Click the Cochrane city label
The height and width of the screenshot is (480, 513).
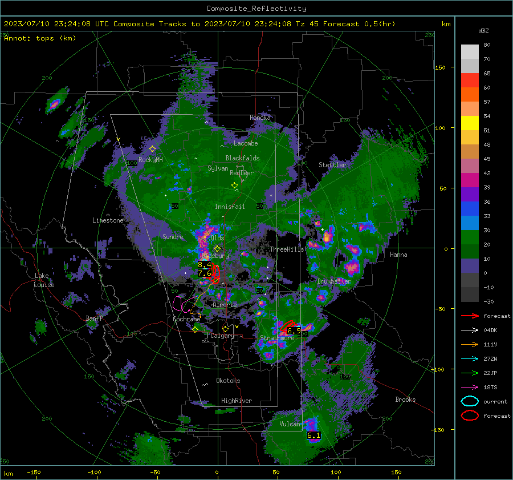pos(186,319)
